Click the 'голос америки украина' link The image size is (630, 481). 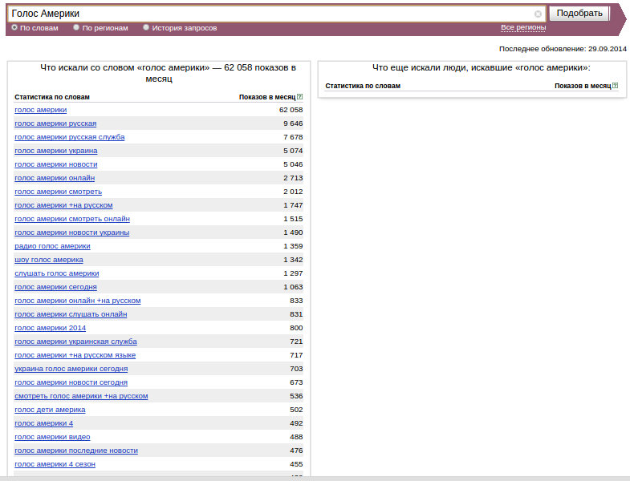click(x=56, y=151)
